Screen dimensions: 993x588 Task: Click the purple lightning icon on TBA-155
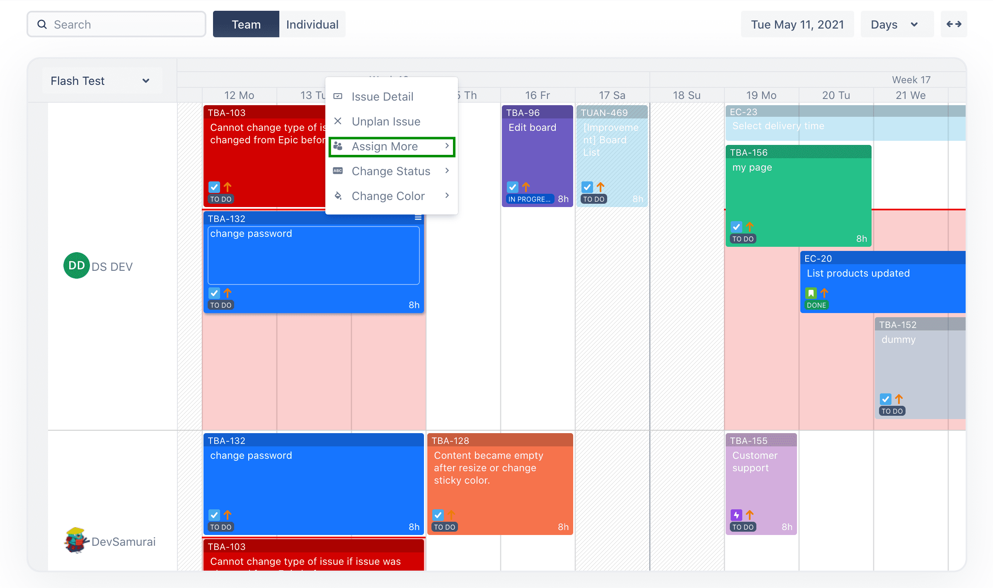pyautogui.click(x=736, y=515)
